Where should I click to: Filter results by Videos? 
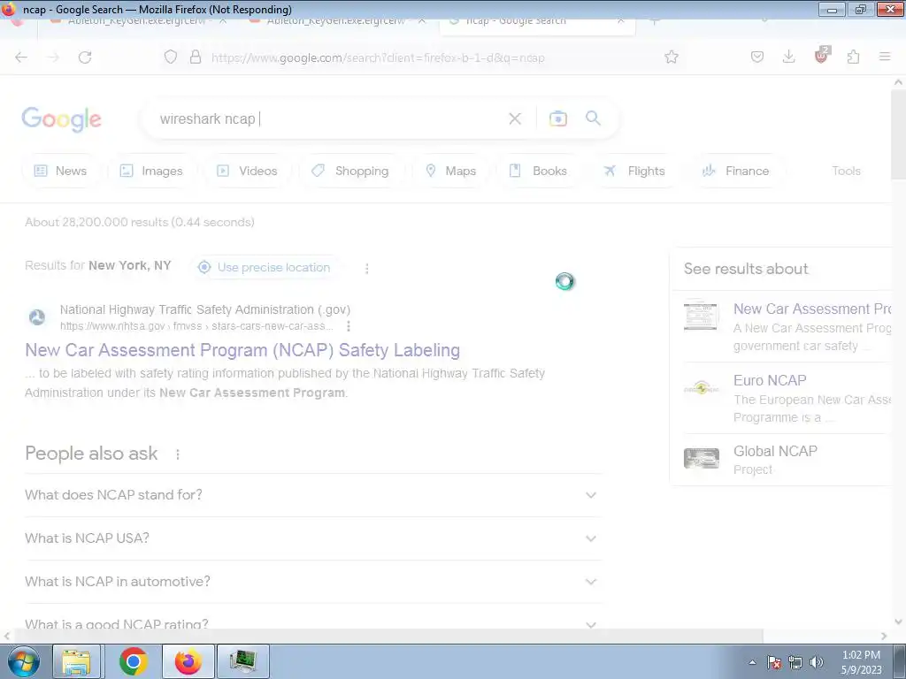tap(248, 171)
